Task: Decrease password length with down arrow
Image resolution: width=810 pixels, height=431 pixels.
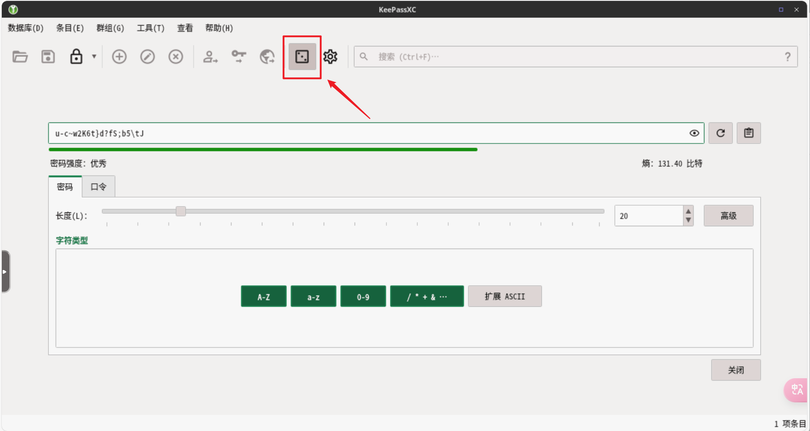Action: coord(688,220)
